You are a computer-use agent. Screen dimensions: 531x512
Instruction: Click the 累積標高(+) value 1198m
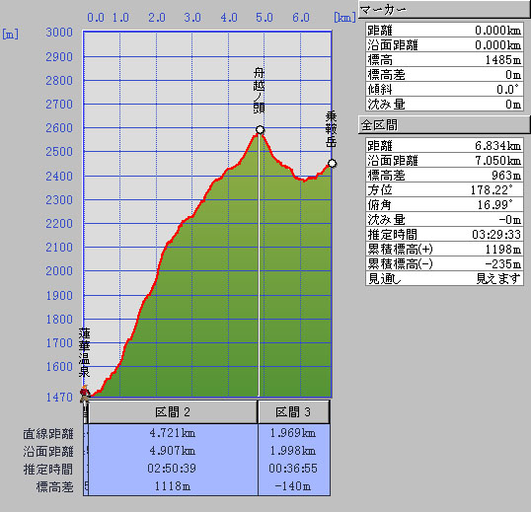[503, 249]
